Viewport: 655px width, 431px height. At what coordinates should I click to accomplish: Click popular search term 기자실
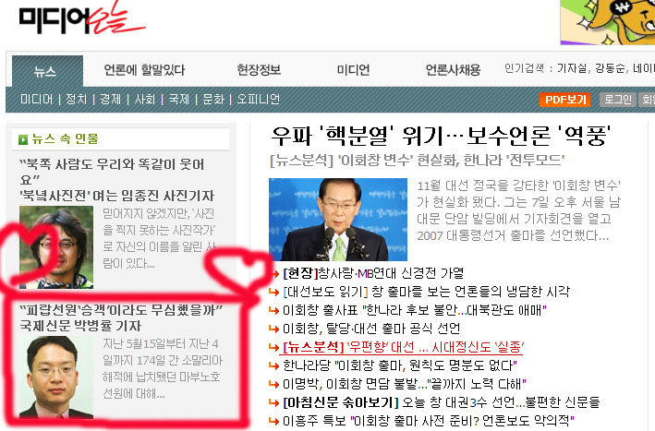point(572,68)
